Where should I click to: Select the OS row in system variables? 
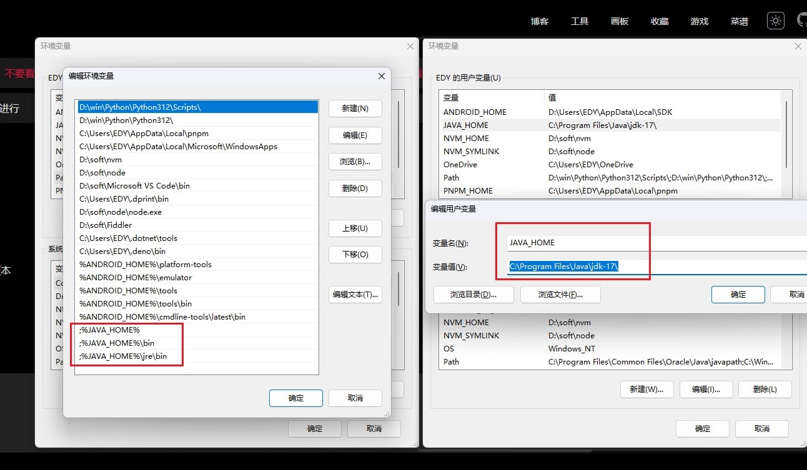tap(610, 348)
